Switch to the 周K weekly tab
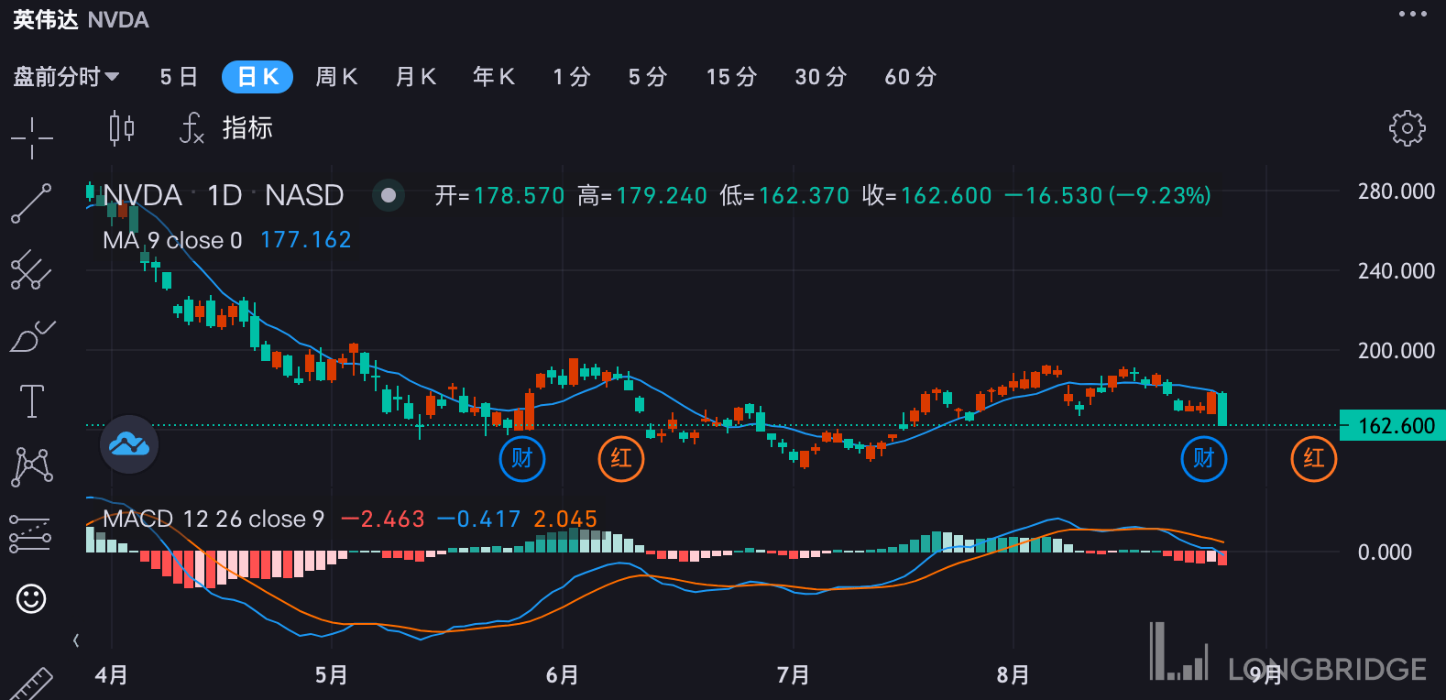This screenshot has width=1446, height=700. point(336,77)
